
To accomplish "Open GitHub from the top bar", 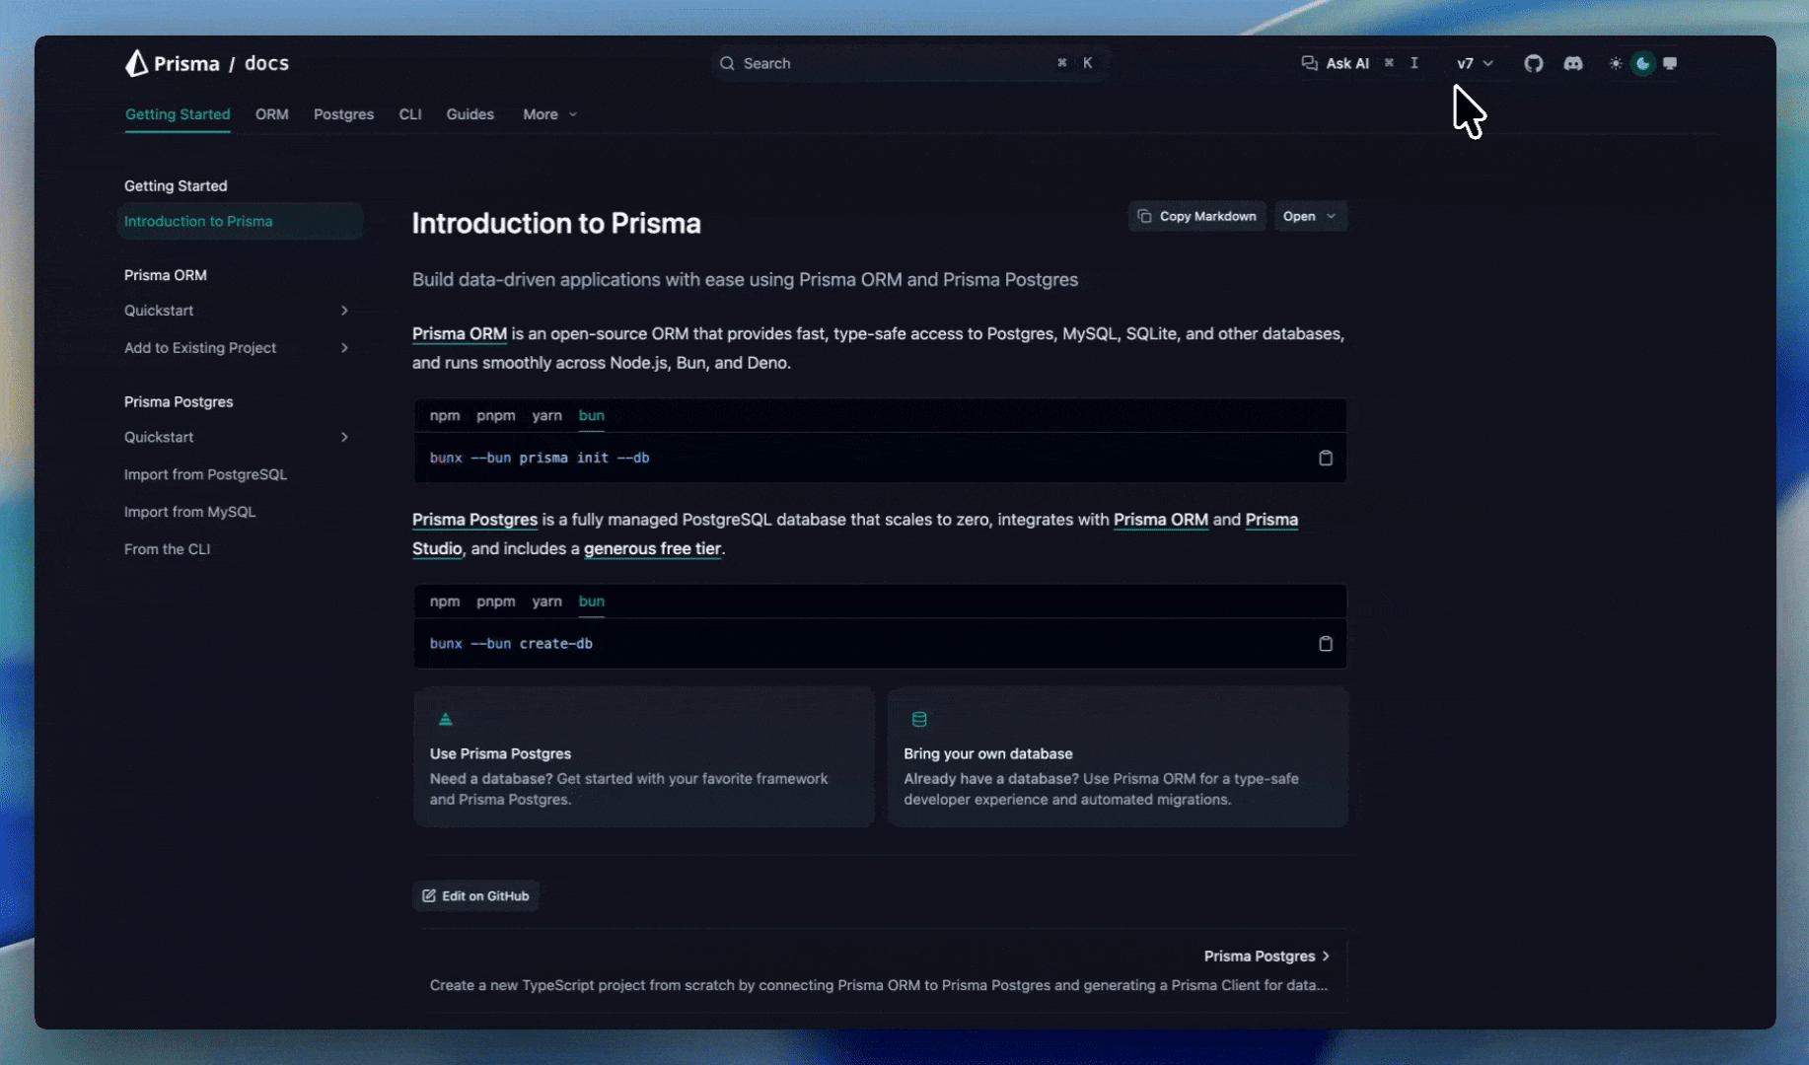I will pyautogui.click(x=1534, y=63).
